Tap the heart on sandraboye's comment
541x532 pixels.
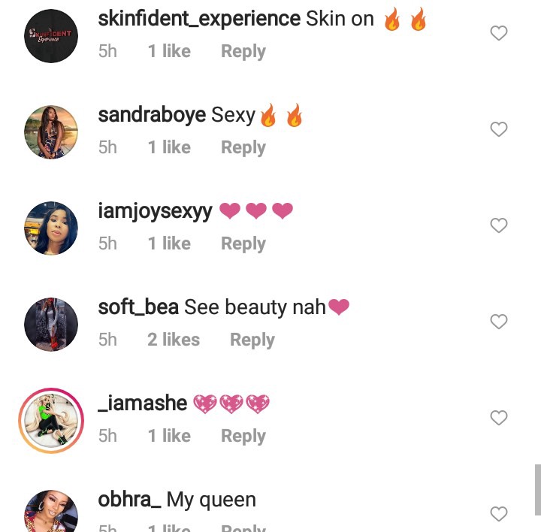tap(499, 129)
